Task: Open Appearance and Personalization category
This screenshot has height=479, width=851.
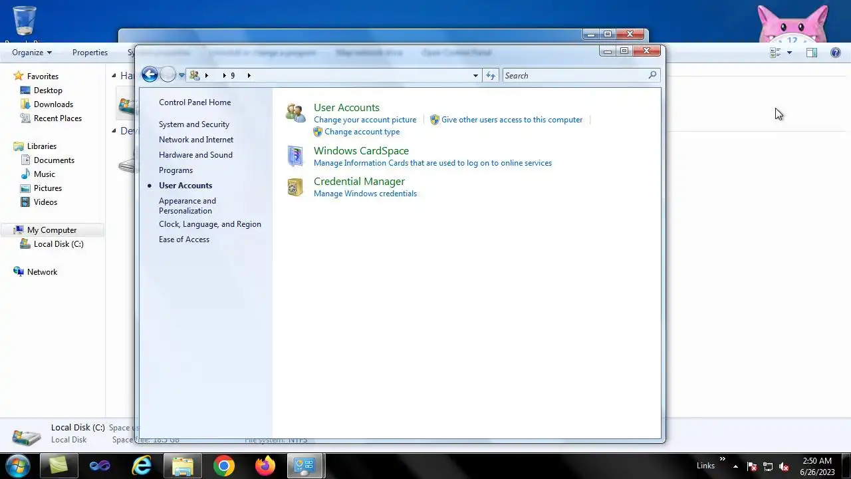Action: coord(187,206)
